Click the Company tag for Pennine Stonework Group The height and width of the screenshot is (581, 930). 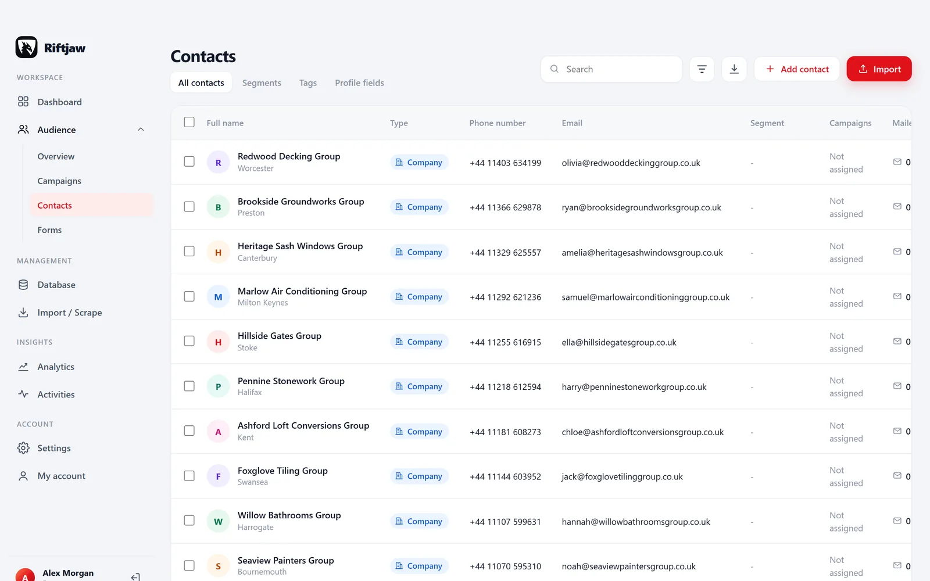[x=419, y=386]
